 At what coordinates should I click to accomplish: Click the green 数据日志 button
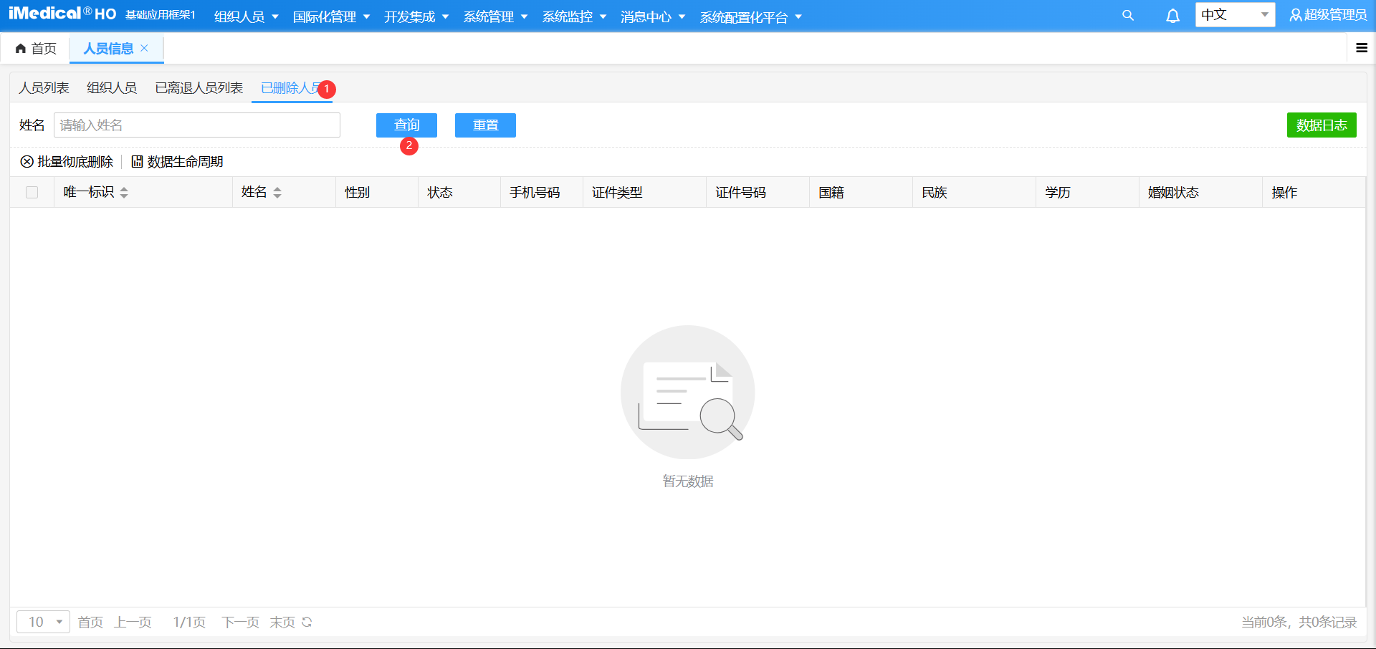click(1322, 125)
